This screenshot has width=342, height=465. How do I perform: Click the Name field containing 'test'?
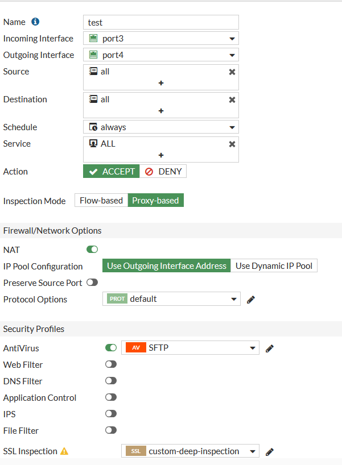[x=161, y=22]
